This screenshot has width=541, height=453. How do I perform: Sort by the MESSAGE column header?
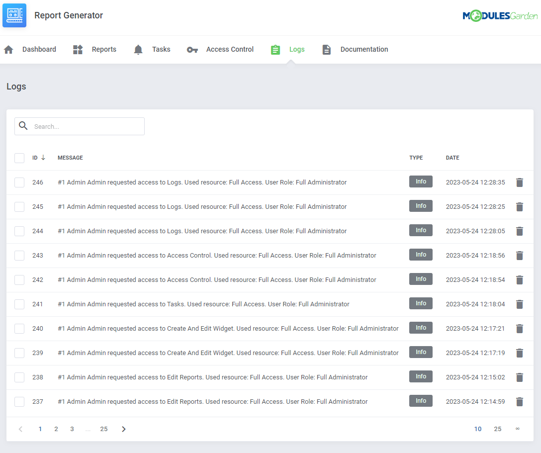click(70, 158)
